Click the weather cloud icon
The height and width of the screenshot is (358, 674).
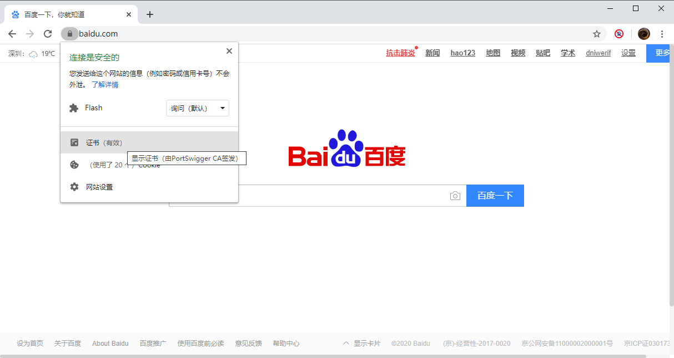(33, 54)
